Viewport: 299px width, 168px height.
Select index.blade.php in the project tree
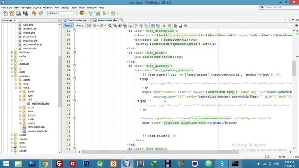40,104
